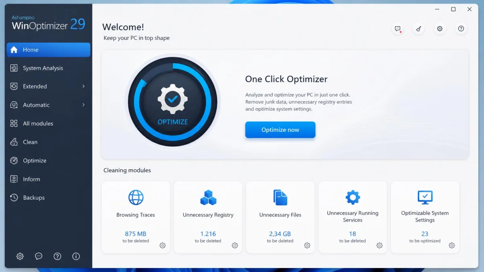
Task: Click the circular OPTIMIZE gear dial
Action: 173,102
